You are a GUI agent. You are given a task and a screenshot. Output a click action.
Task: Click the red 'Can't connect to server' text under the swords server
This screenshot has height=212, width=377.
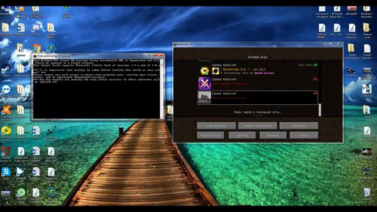(229, 84)
